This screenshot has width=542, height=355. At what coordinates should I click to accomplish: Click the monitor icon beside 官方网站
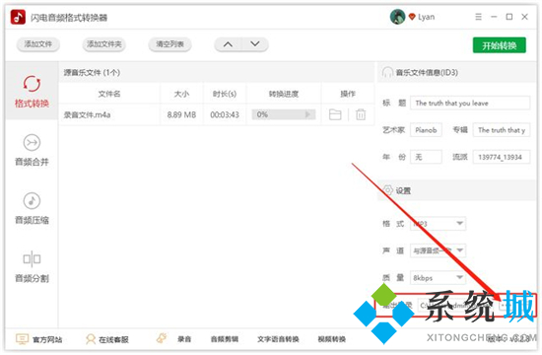tap(22, 339)
